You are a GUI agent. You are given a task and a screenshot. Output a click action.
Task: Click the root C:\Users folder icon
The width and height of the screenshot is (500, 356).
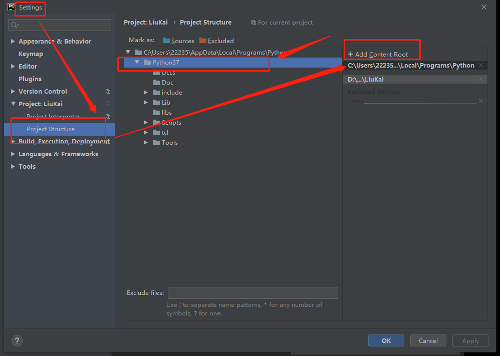click(138, 52)
